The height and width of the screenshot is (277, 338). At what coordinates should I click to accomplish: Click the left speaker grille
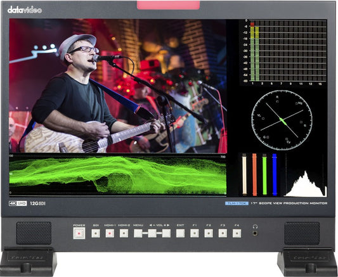(x=34, y=233)
